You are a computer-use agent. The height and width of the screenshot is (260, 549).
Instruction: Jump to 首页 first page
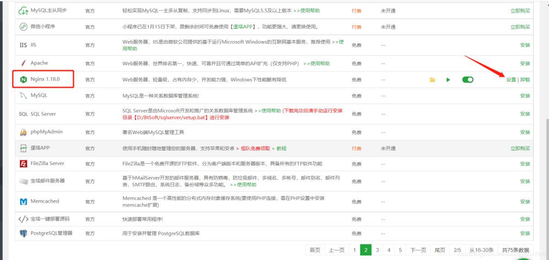pyautogui.click(x=315, y=250)
